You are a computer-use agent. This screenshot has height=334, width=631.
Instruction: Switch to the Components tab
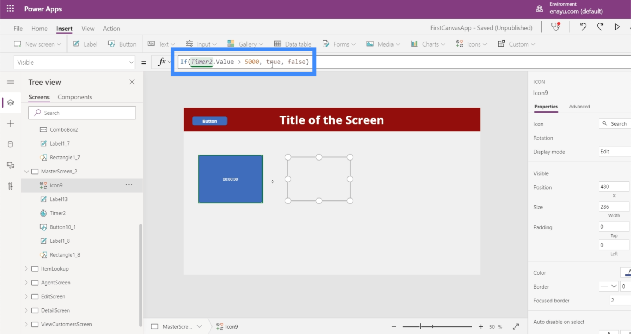click(x=75, y=97)
